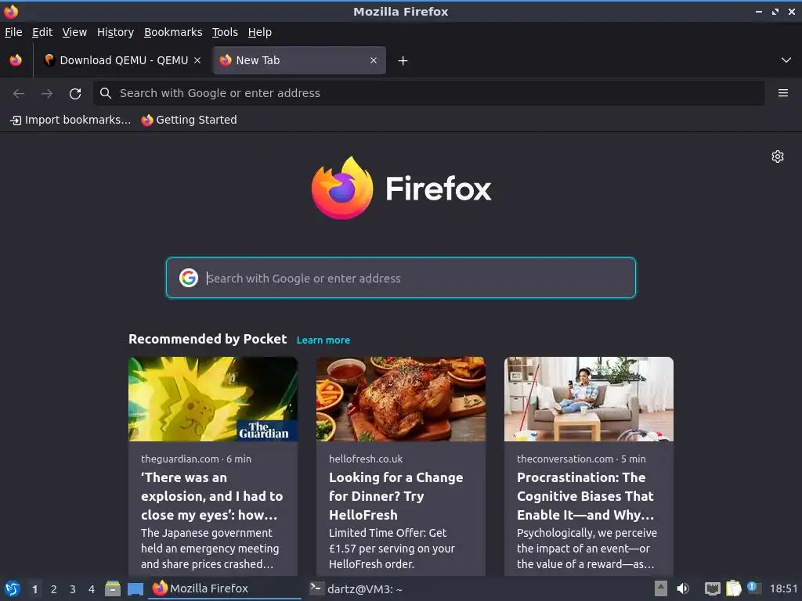Click the network connection tray icon

coord(712,589)
